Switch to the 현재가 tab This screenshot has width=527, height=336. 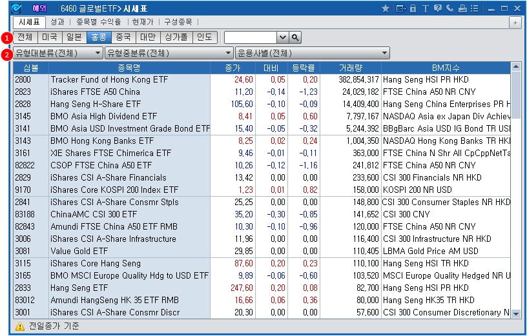[x=143, y=22]
